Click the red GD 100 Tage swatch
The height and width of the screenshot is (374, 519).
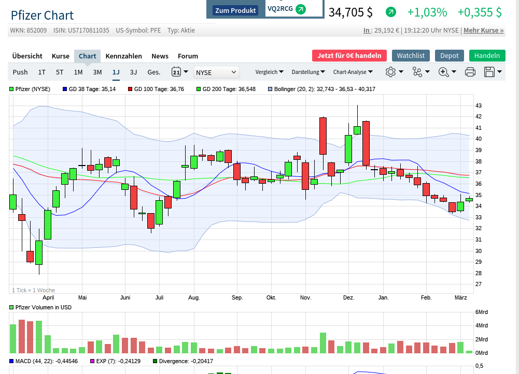coord(130,89)
